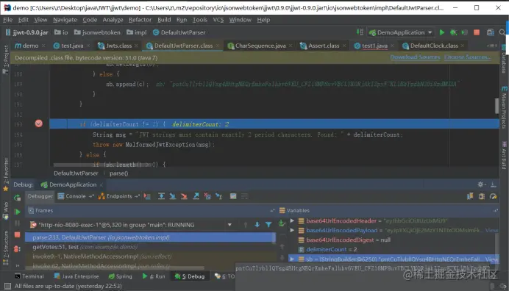Click the Step Out icon

click(x=196, y=196)
